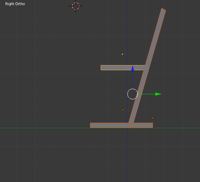Click the blue Z-axis gizmo arrowhead
Image resolution: width=200 pixels, height=182 pixels.
[x=133, y=69]
